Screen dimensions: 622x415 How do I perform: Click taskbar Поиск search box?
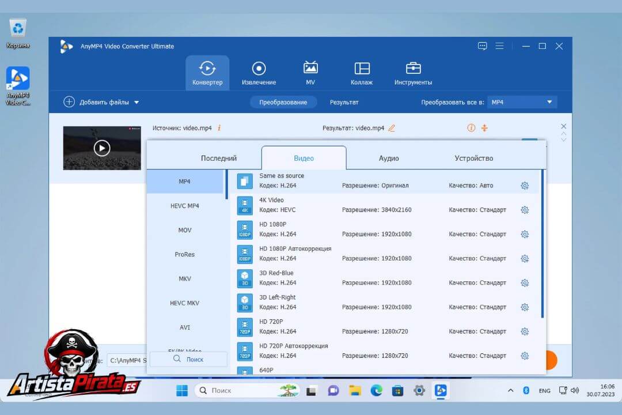click(246, 391)
